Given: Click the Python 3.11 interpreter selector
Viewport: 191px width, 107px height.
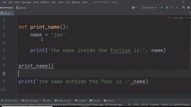Looking at the screenshot, I should pyautogui.click(x=175, y=104).
